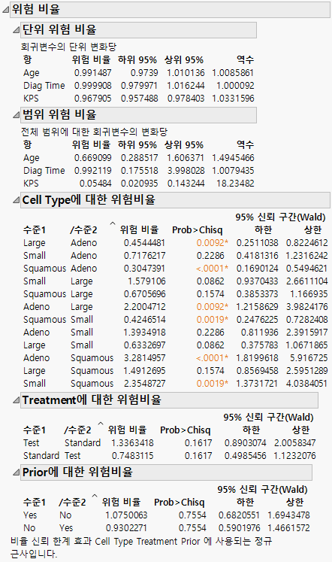Image resolution: width=332 pixels, height=562 pixels.
Task: Click Small/Large ratio 1.579106
Action: coord(146,281)
